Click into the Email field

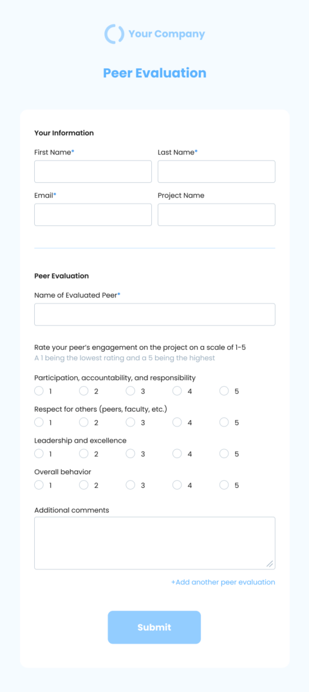pos(93,215)
